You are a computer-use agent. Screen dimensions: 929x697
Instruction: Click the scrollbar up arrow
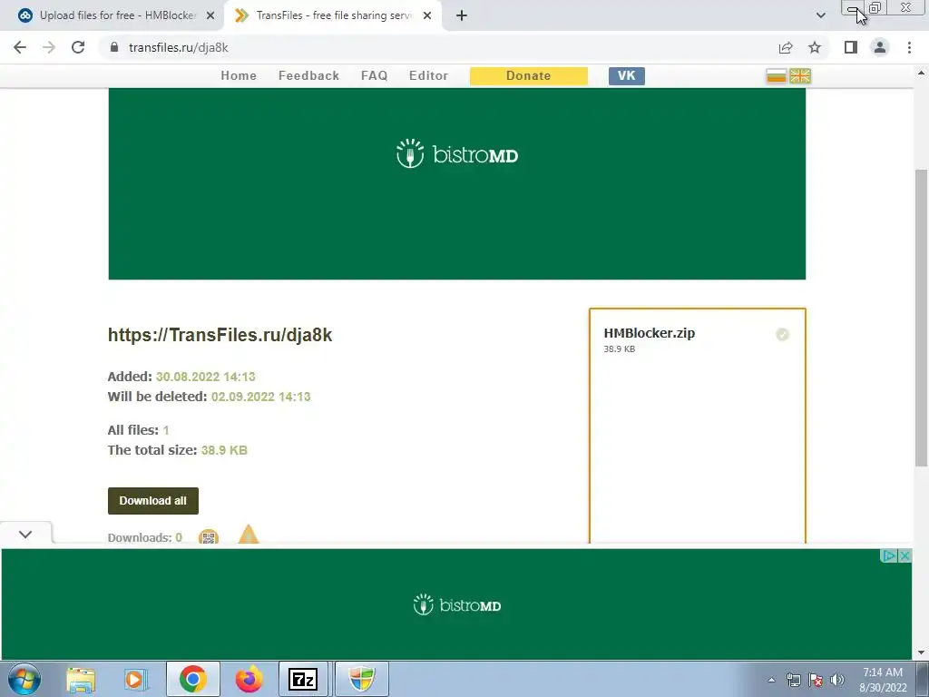922,73
